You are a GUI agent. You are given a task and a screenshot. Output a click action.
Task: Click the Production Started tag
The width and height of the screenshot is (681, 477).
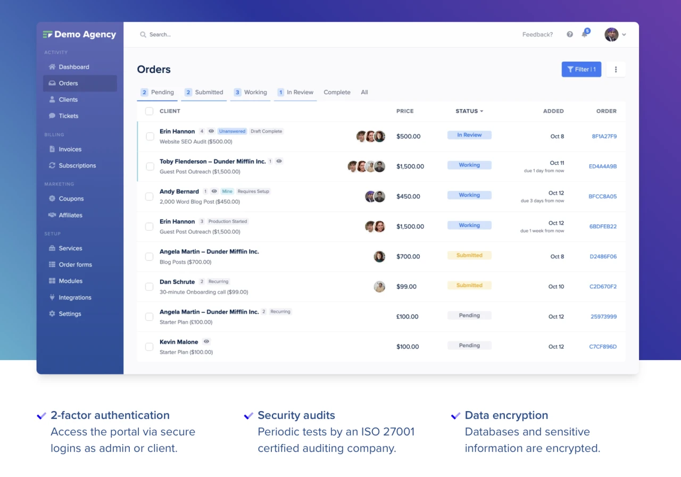(228, 221)
